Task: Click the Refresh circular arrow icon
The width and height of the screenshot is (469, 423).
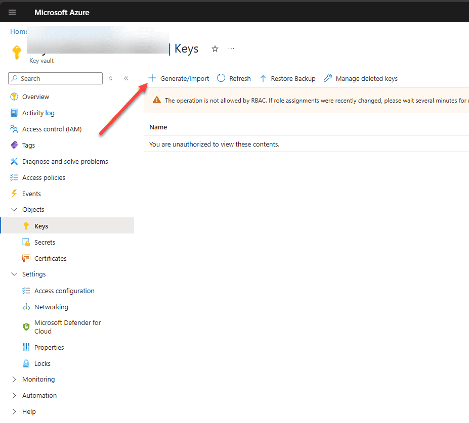Action: coord(221,78)
